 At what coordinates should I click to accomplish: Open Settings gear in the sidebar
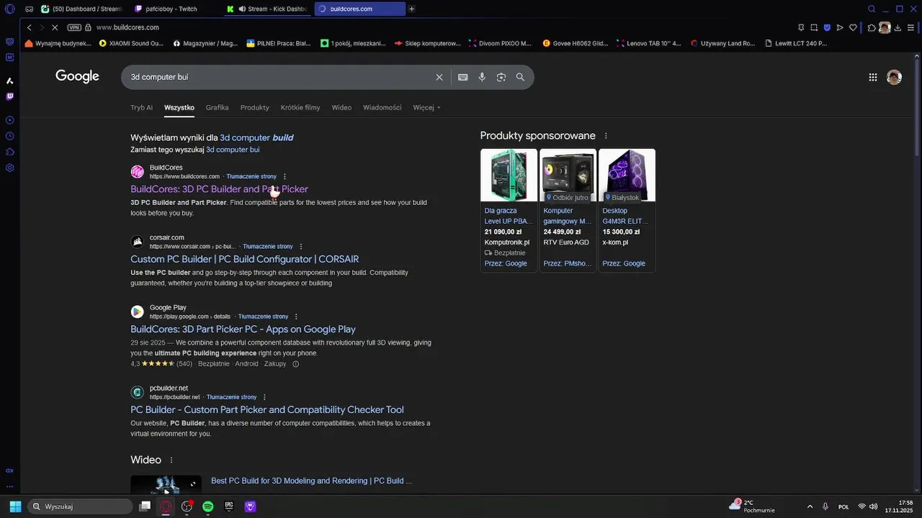click(x=10, y=168)
